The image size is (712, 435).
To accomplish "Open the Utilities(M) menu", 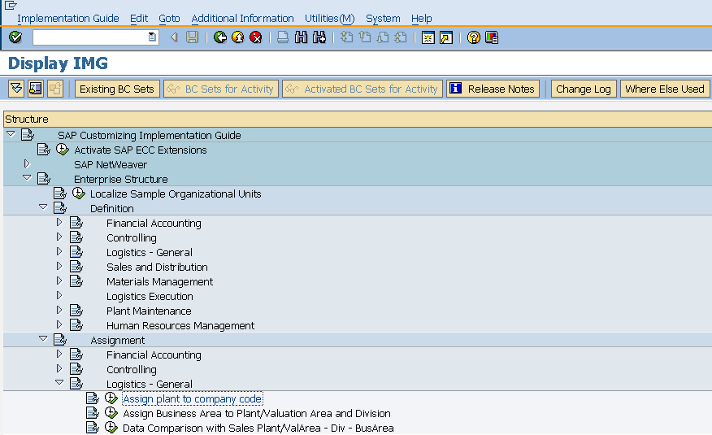I will tap(330, 19).
